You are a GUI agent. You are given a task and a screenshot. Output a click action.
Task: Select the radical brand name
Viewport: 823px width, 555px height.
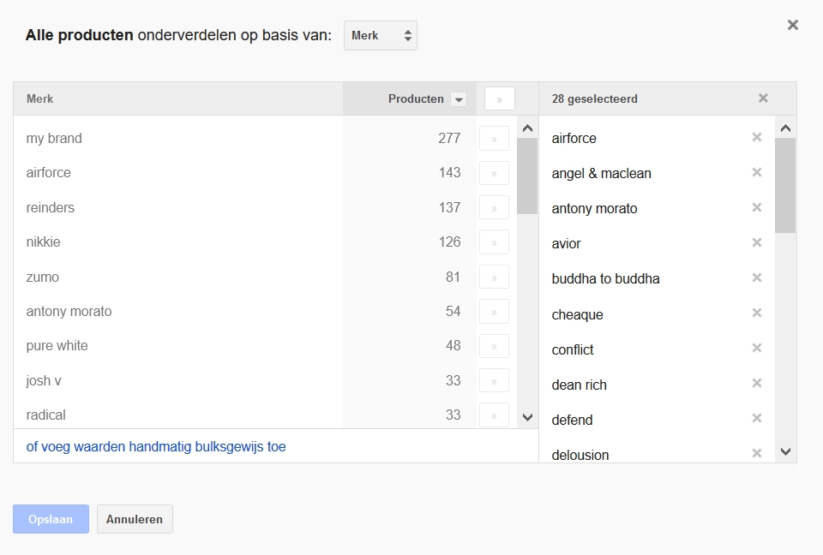[45, 415]
